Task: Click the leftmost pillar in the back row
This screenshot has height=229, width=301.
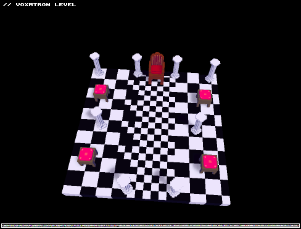Action: 97,64
